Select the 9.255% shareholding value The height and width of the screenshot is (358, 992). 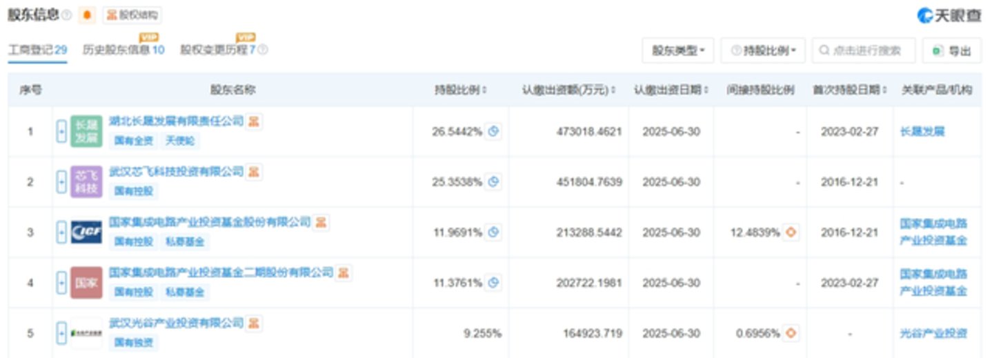(x=482, y=333)
